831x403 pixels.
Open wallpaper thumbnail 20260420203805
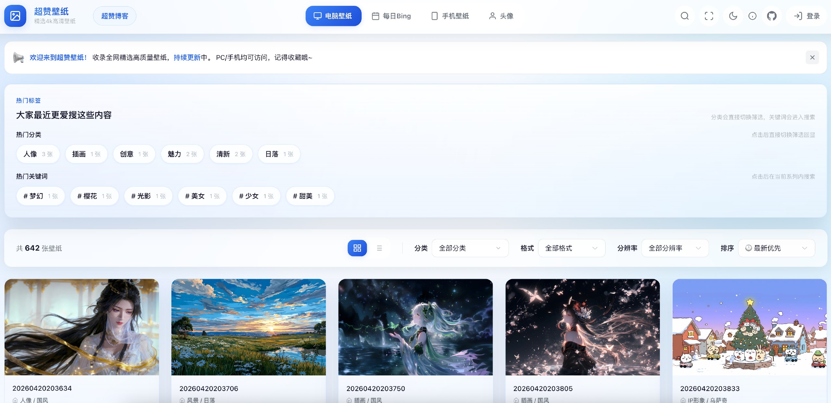click(x=583, y=327)
